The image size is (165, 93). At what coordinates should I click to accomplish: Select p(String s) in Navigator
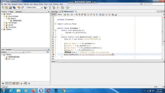click(x=11, y=59)
